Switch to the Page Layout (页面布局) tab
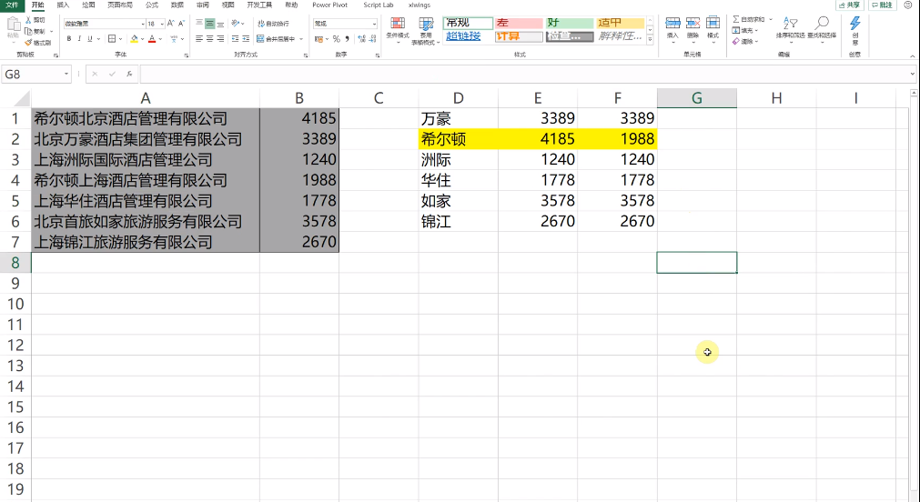This screenshot has width=920, height=502. click(x=120, y=5)
